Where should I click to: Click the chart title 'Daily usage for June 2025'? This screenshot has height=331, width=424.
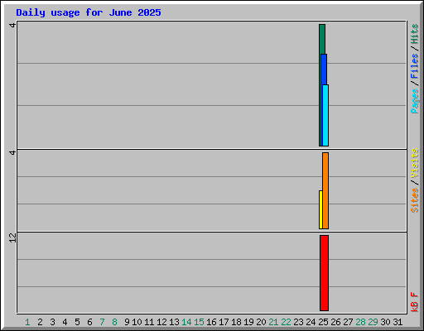click(89, 12)
